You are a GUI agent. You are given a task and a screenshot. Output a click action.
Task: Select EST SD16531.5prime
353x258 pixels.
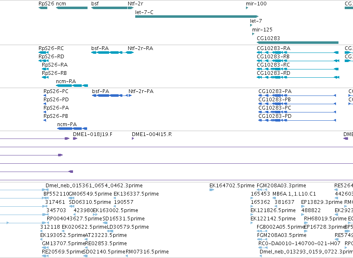point(124,219)
